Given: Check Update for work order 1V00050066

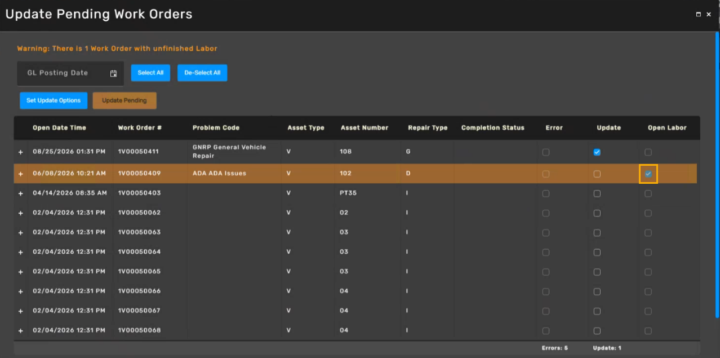Looking at the screenshot, I should [597, 291].
